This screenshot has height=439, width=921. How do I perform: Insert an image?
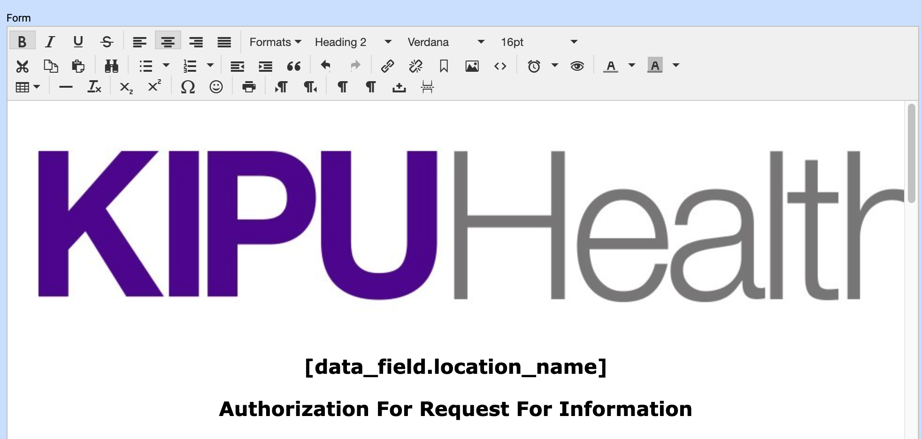pyautogui.click(x=472, y=66)
